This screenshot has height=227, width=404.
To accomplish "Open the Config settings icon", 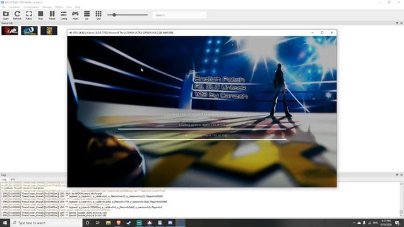I will (64, 15).
